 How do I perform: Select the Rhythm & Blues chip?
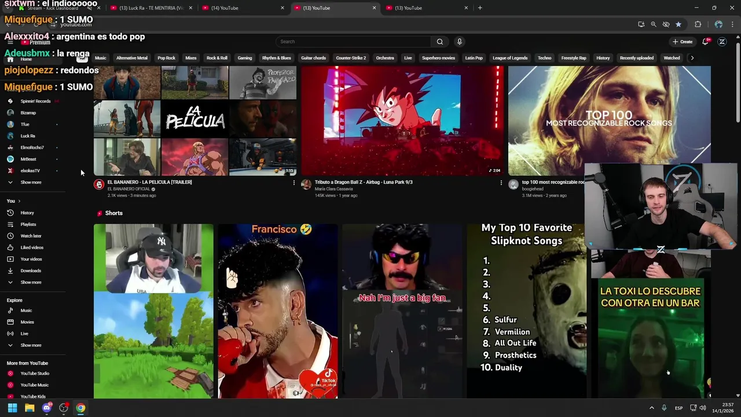pos(277,58)
